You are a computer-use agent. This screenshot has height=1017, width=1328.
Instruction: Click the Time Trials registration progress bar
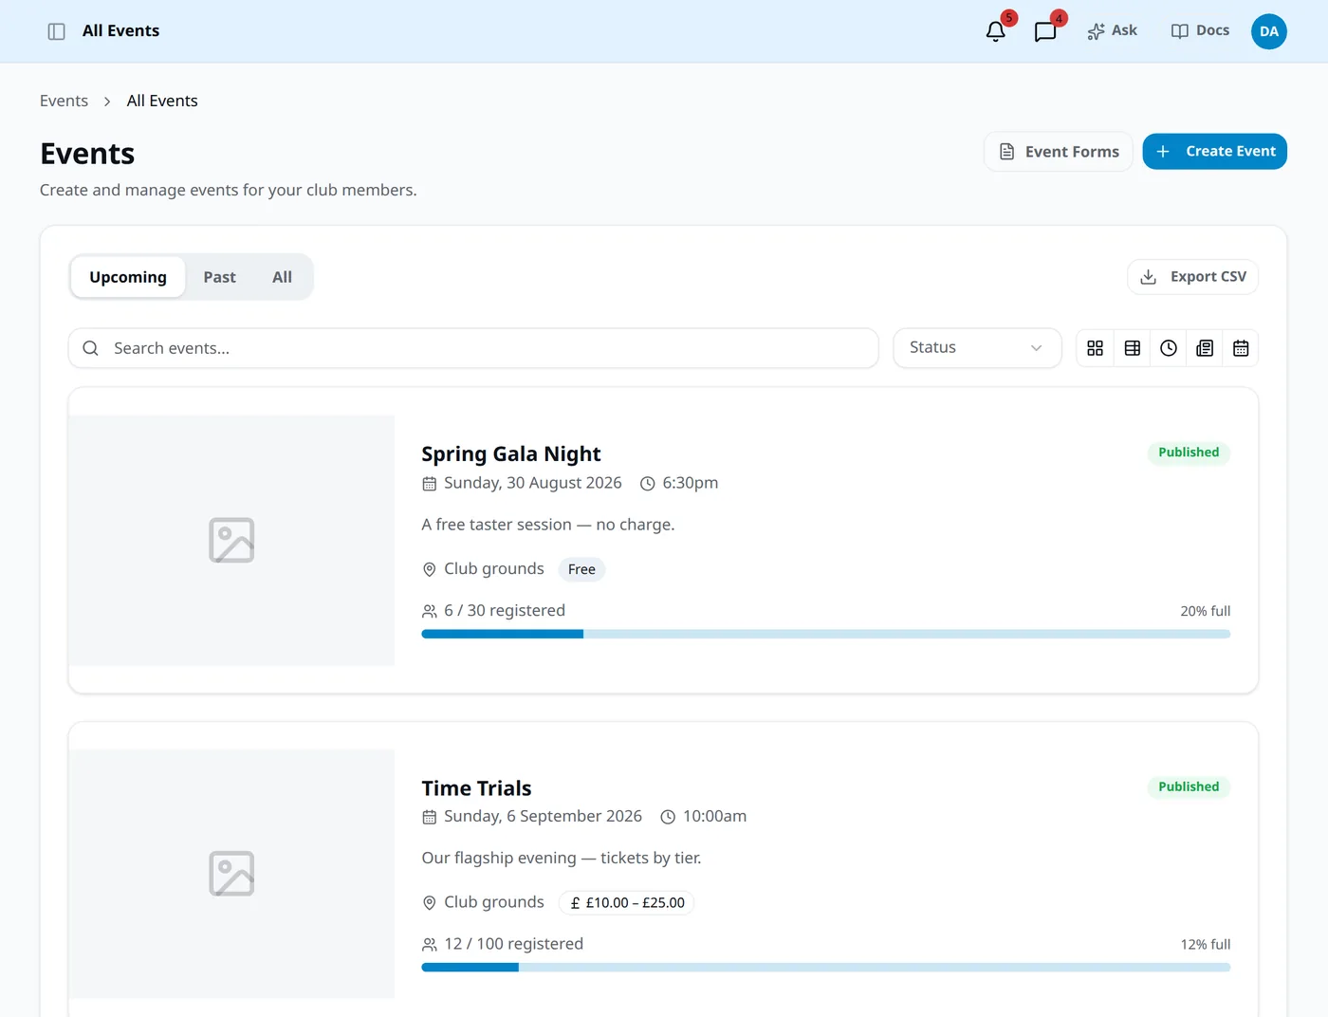pos(826,968)
